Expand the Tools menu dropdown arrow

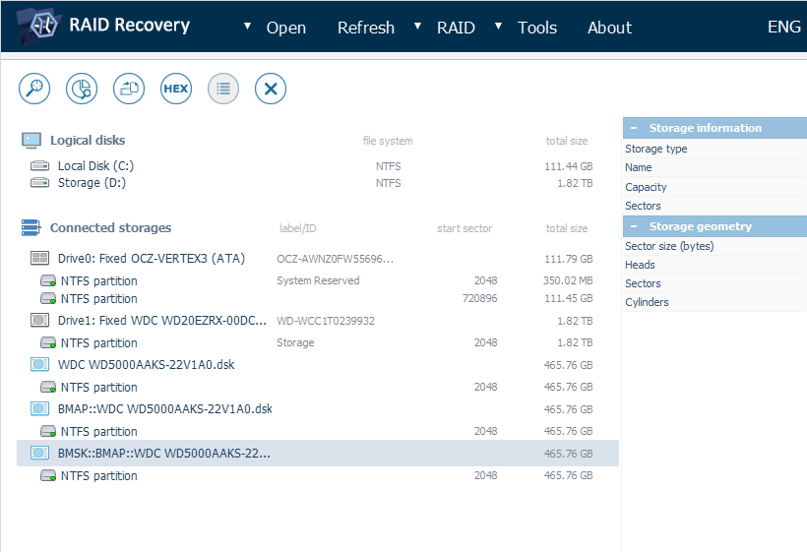point(499,26)
